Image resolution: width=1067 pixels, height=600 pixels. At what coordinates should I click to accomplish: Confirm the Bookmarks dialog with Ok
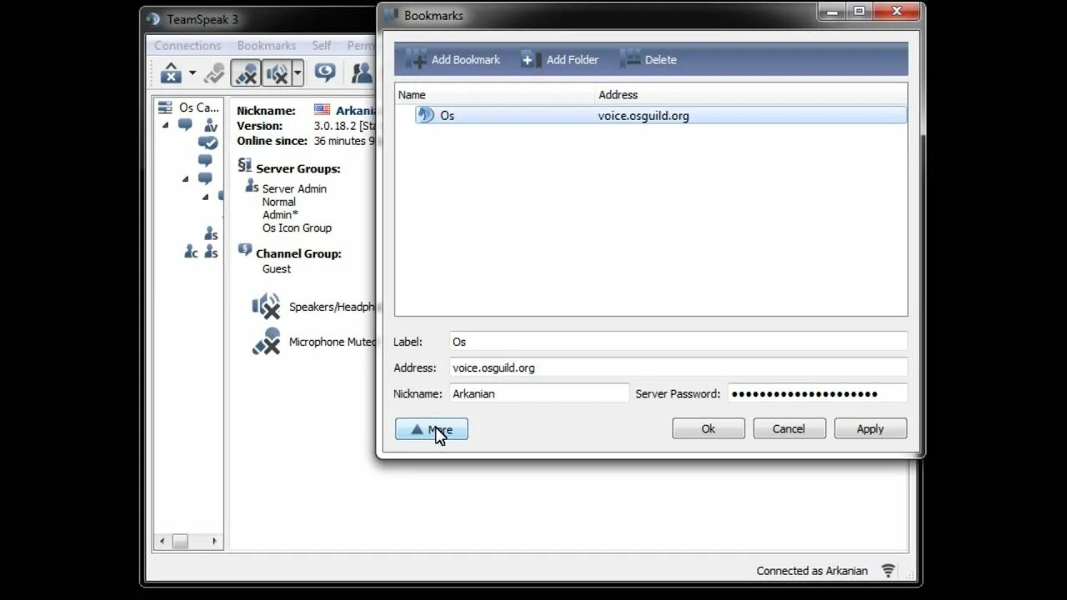(709, 429)
